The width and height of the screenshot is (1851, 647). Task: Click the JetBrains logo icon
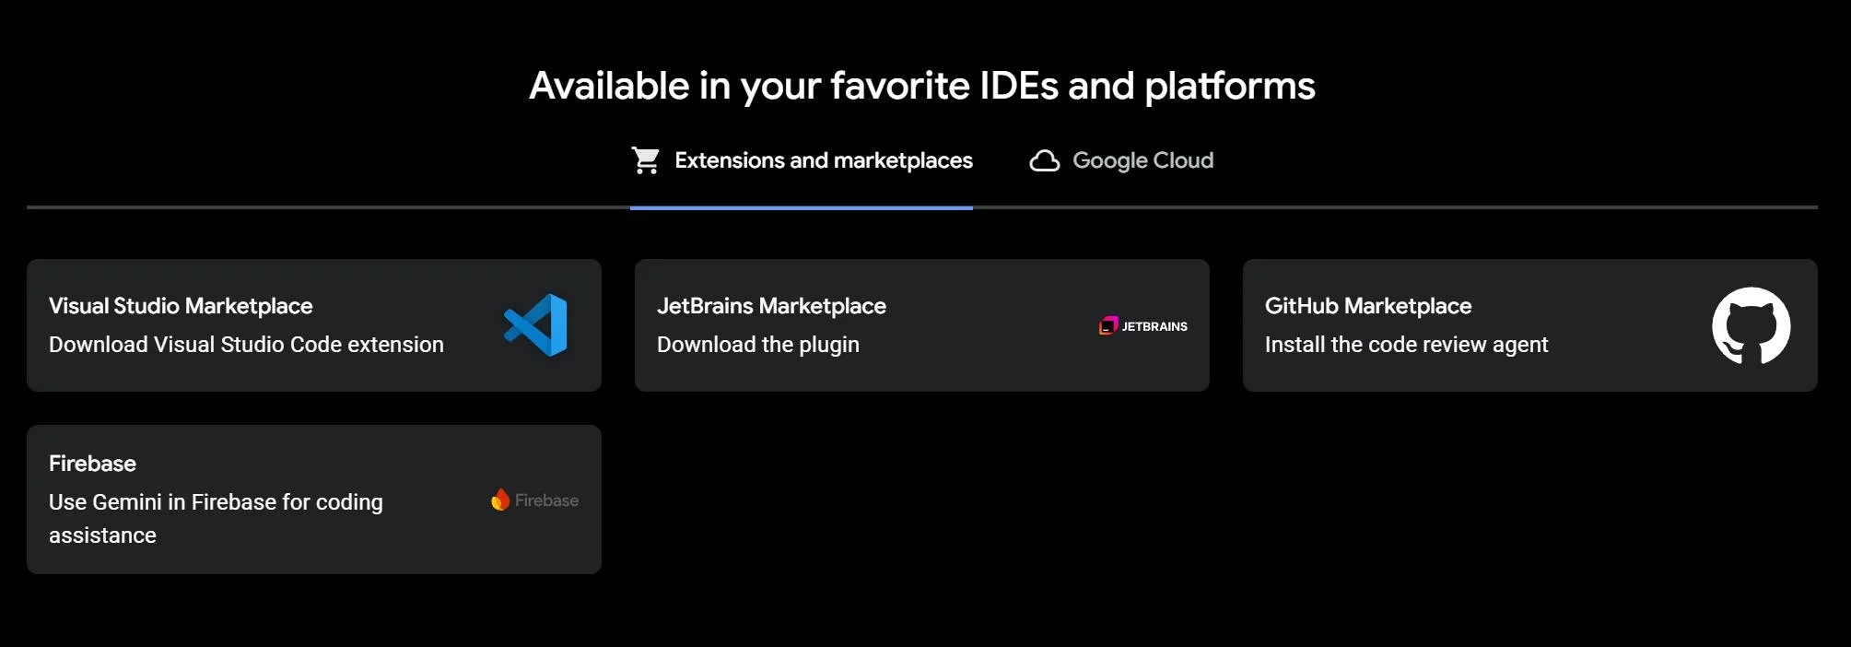[1143, 326]
